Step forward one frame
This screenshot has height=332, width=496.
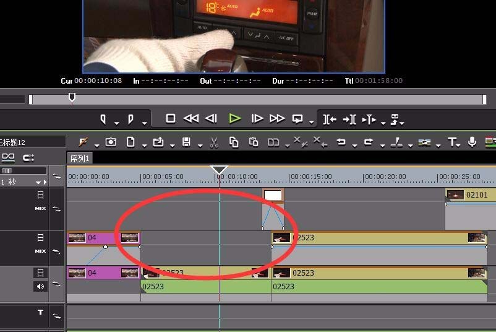(x=257, y=119)
